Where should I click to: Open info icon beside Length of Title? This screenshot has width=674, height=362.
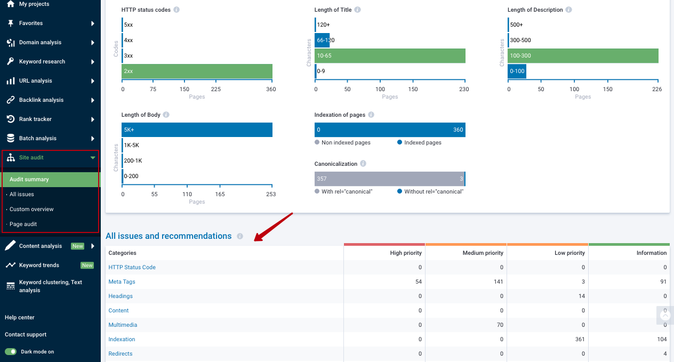[x=357, y=10]
